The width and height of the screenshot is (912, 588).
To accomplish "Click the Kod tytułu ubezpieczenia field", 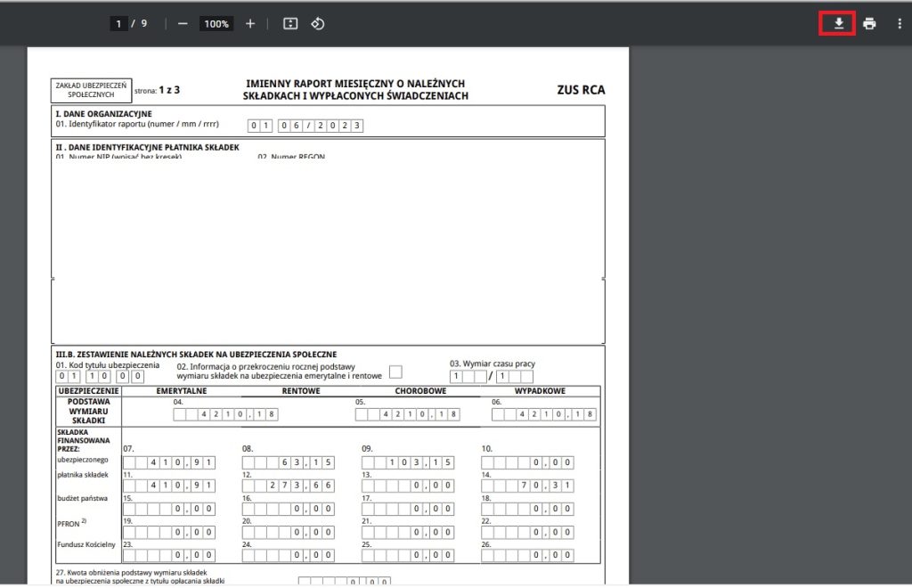I will (100, 377).
